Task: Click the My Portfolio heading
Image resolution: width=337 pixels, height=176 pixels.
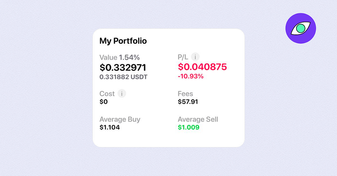Action: [x=123, y=41]
